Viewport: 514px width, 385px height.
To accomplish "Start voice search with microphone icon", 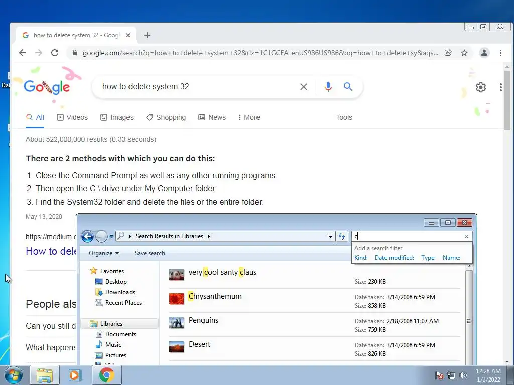I will pos(328,87).
